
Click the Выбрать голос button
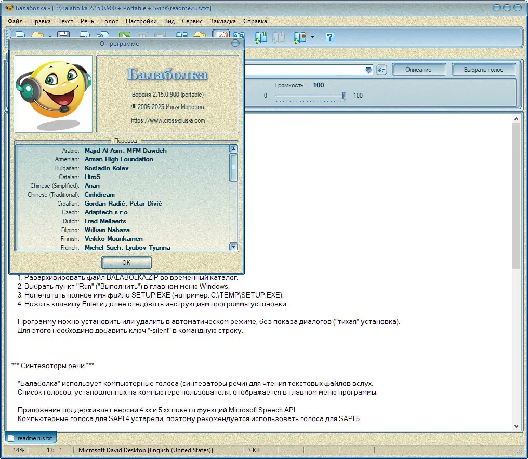click(x=483, y=70)
